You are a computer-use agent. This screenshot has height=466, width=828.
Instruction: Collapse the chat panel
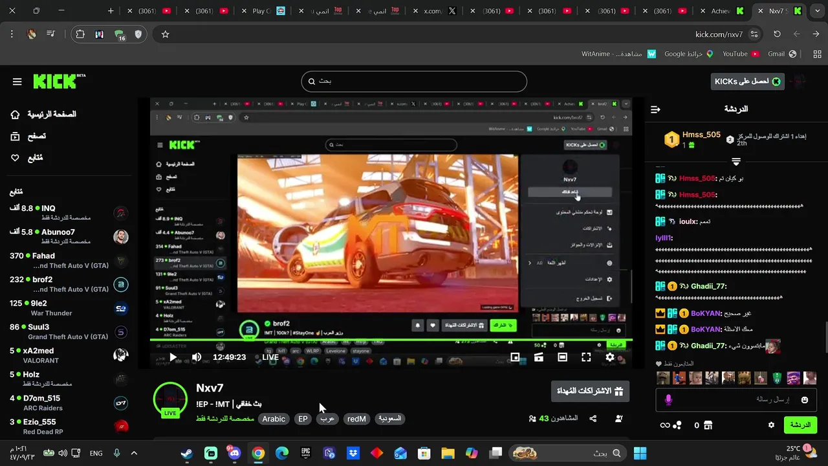tap(655, 109)
